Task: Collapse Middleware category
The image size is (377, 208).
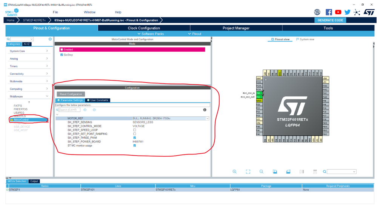Action: [x=29, y=96]
